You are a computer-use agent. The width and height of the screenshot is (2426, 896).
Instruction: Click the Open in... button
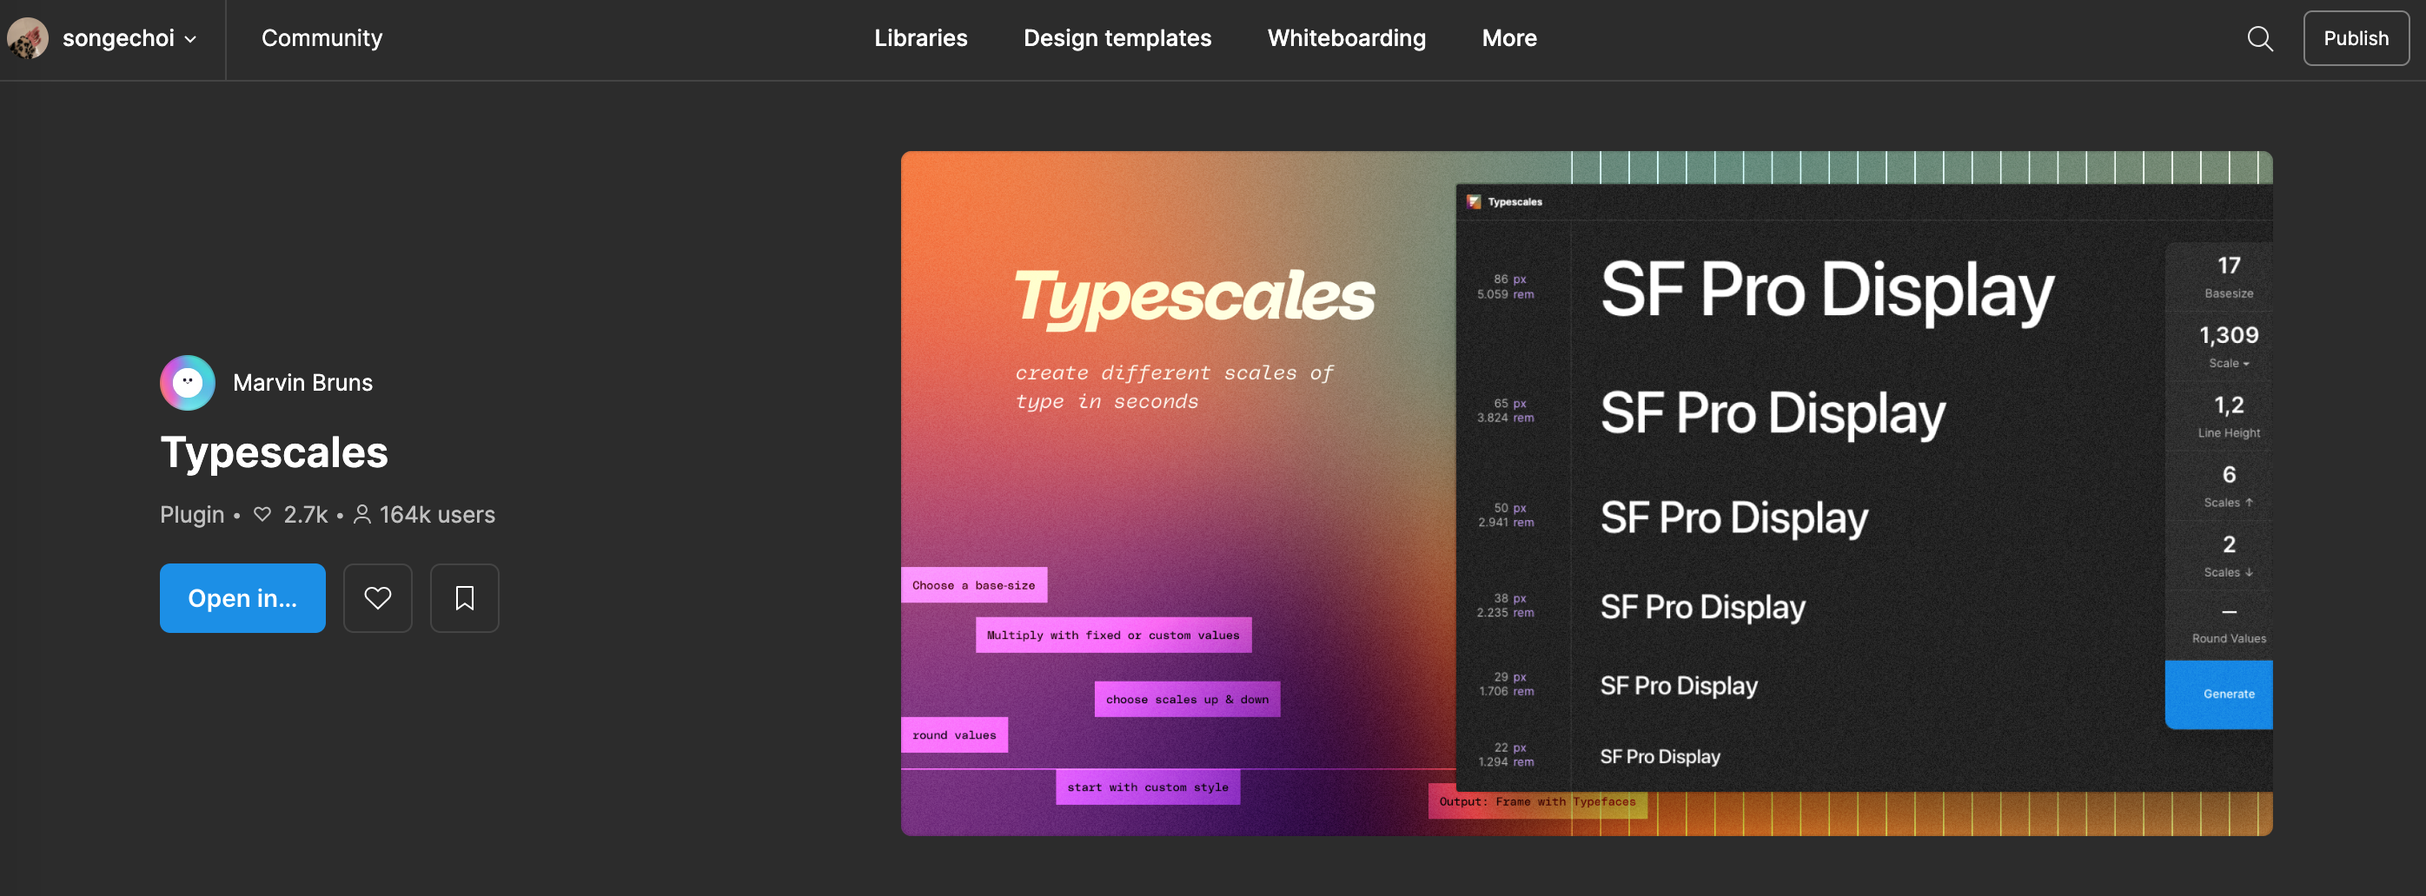243,597
